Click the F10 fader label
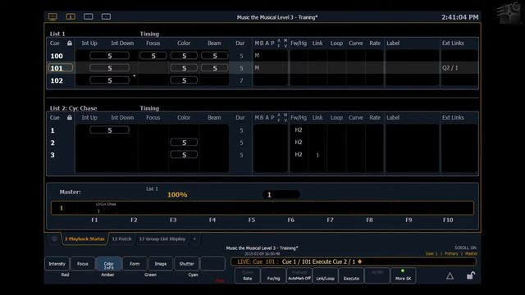This screenshot has height=295, width=525. pyautogui.click(x=448, y=220)
